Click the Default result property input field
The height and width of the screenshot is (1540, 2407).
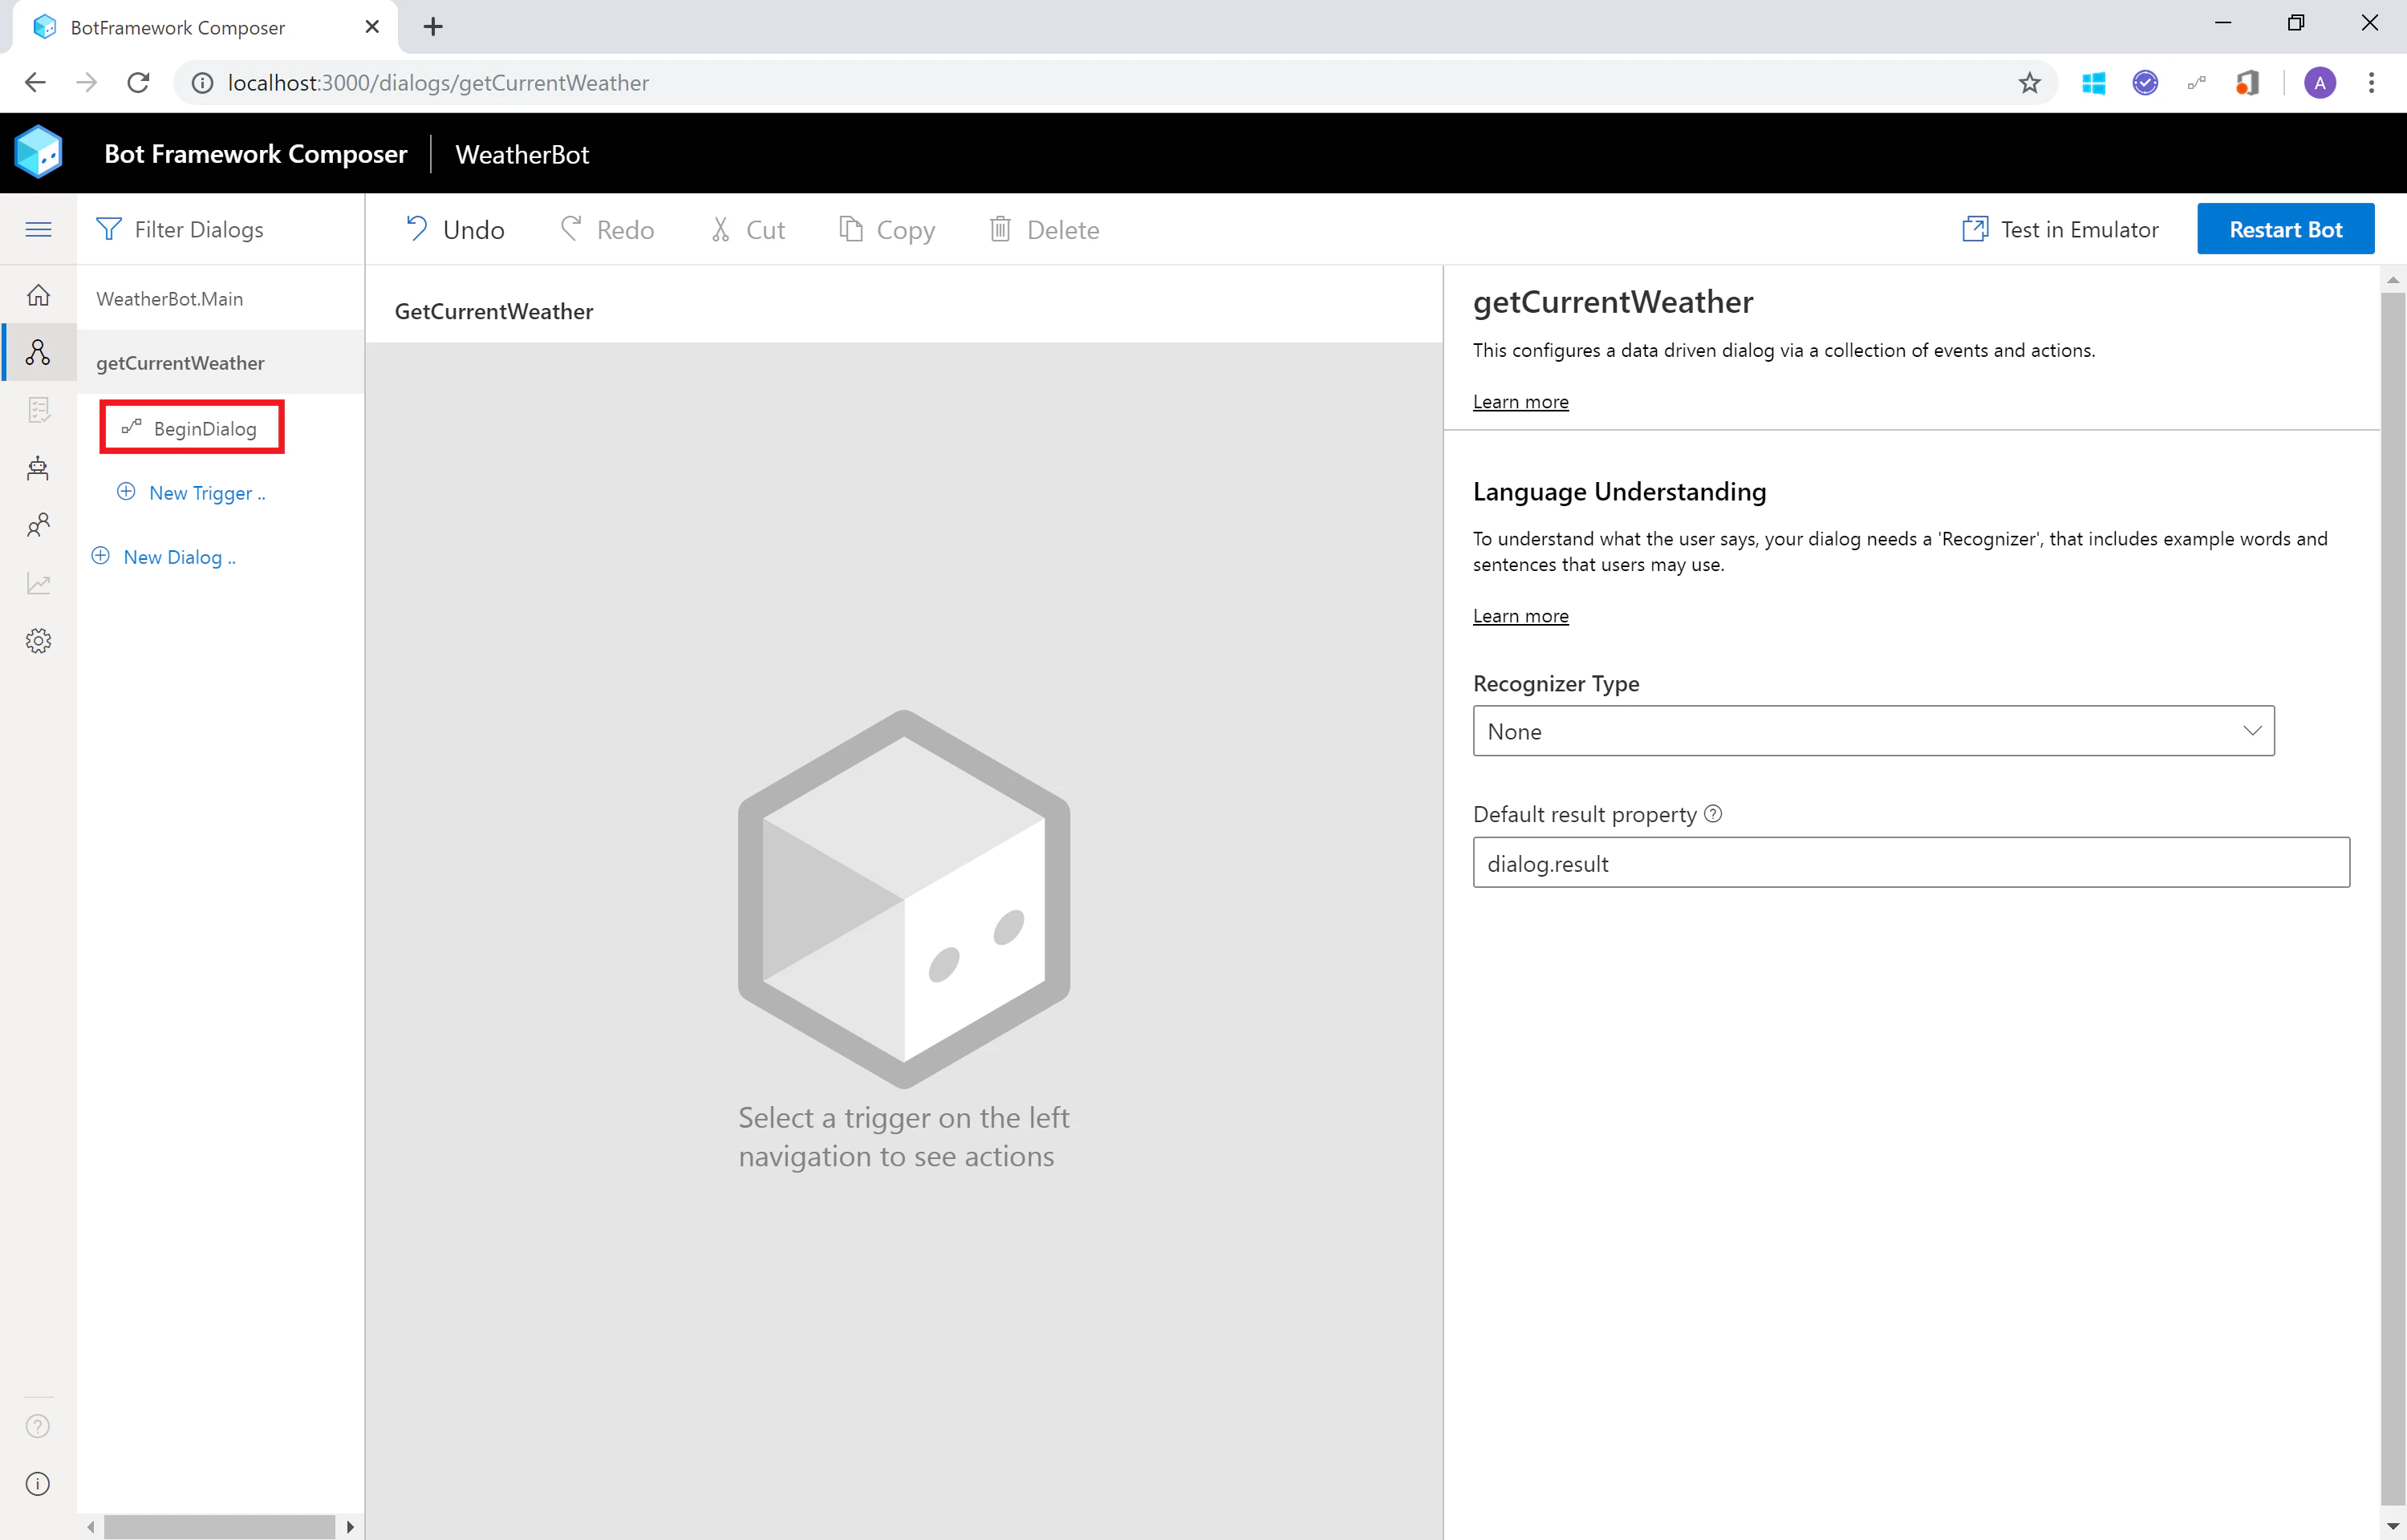click(1911, 863)
